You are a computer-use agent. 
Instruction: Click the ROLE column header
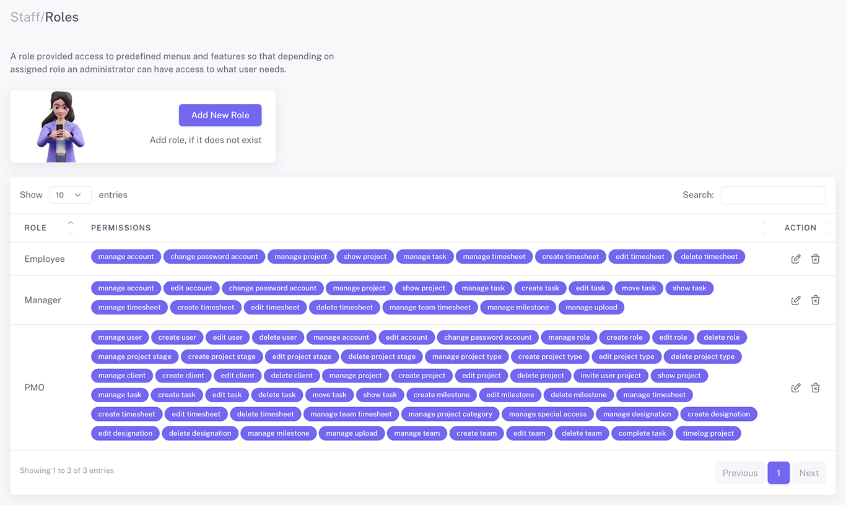pyautogui.click(x=35, y=228)
